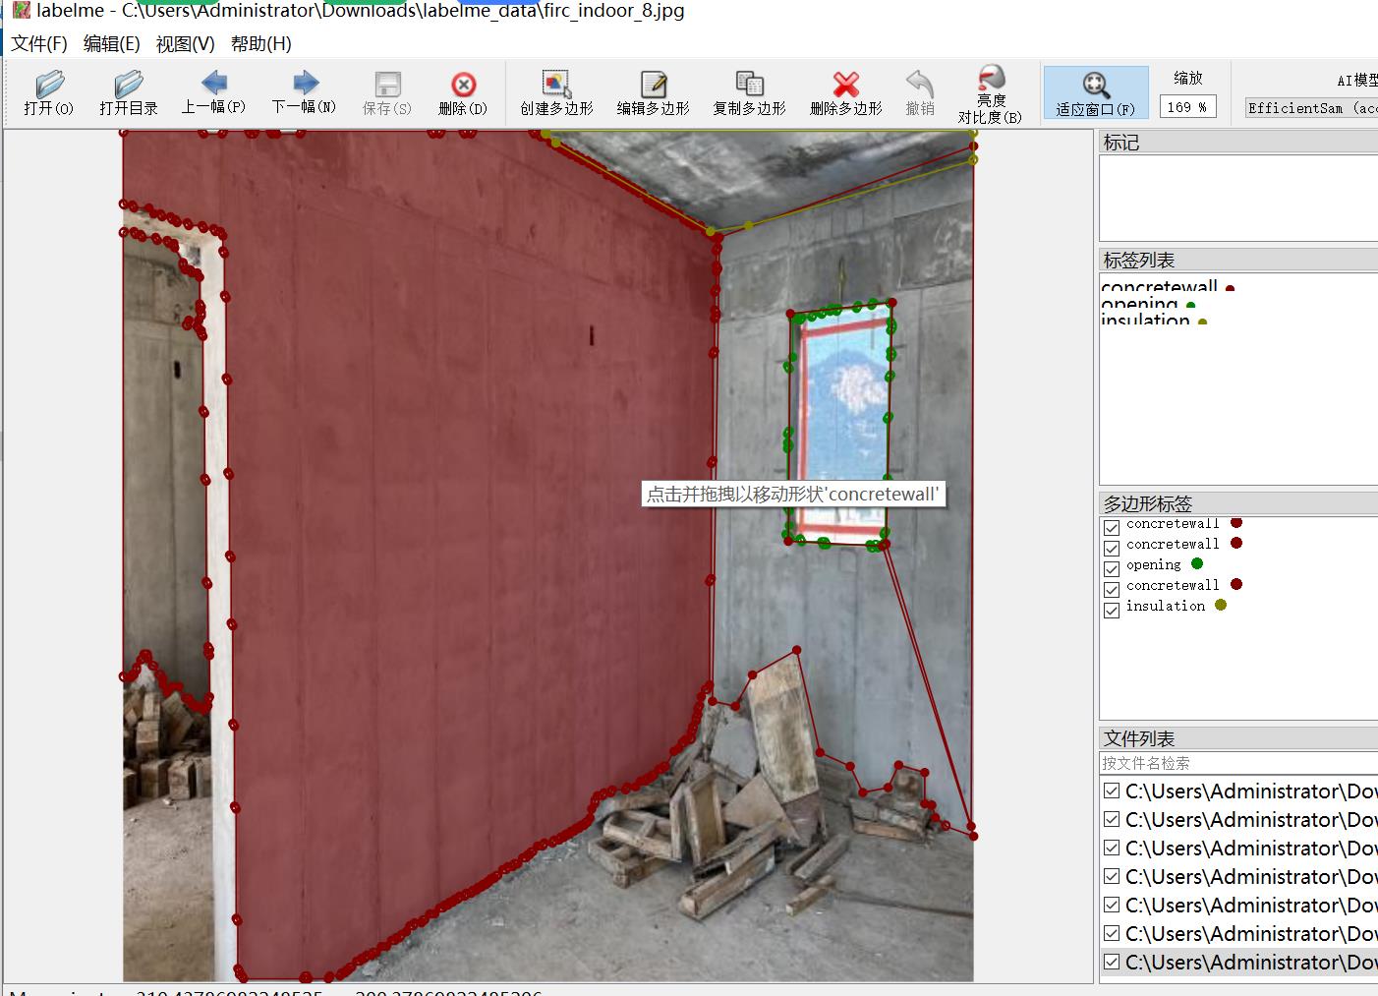
Task: Toggle the insulation polygon label checkbox
Action: (1112, 611)
